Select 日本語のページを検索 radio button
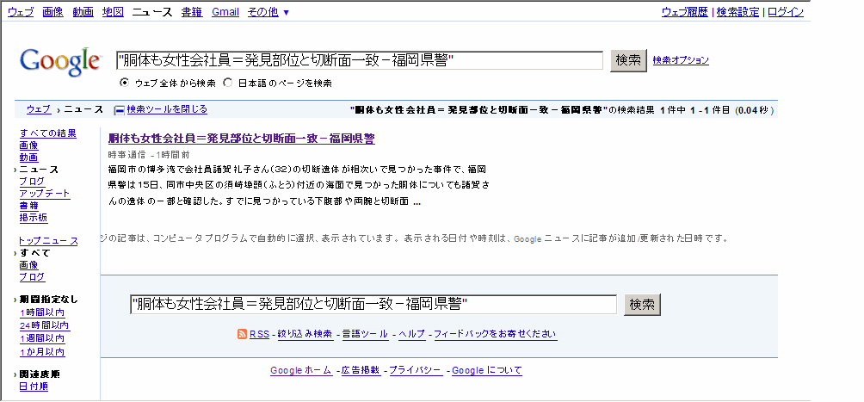This screenshot has height=402, width=864. point(227,83)
